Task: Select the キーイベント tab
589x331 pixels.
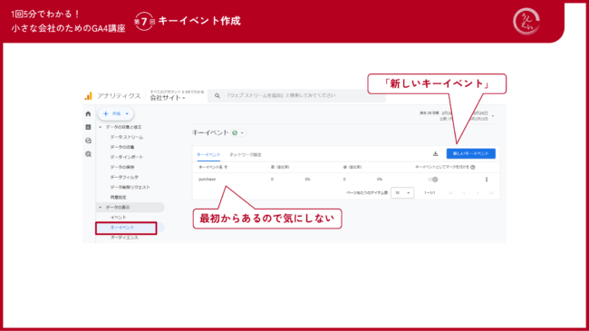Action: click(208, 154)
